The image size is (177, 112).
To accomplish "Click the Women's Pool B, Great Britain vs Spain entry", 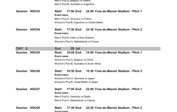I will pos(76,82).
